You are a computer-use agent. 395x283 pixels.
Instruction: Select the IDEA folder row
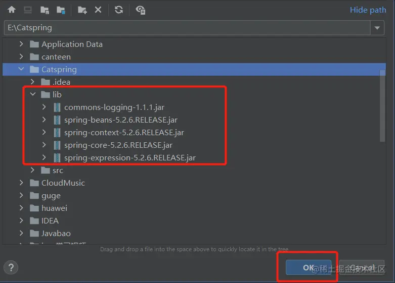tap(194, 220)
